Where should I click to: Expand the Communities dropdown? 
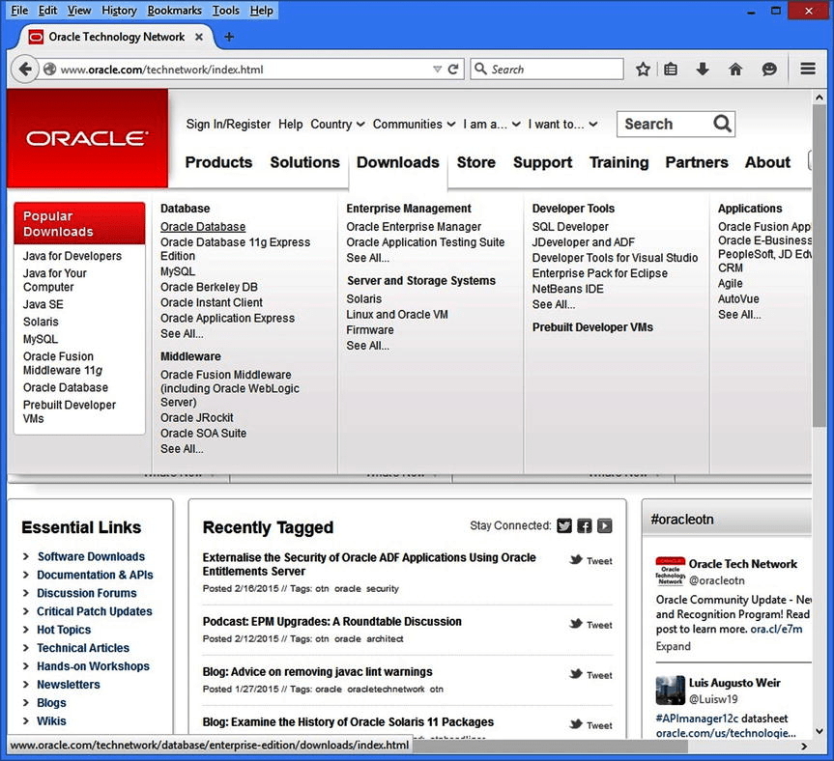pyautogui.click(x=414, y=124)
